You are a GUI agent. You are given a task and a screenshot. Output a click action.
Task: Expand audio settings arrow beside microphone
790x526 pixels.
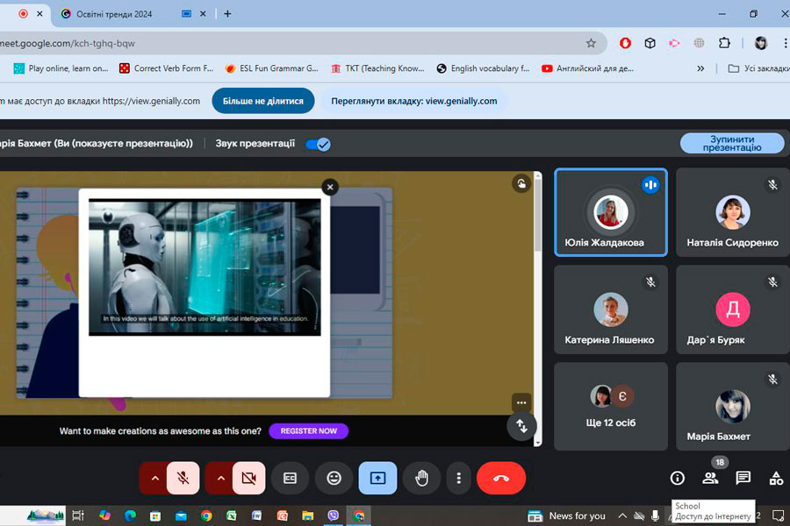click(154, 478)
